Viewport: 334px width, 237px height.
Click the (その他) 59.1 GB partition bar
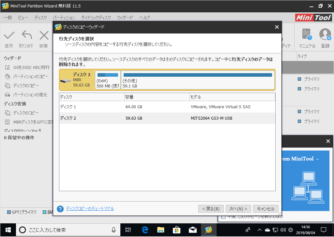click(x=198, y=80)
